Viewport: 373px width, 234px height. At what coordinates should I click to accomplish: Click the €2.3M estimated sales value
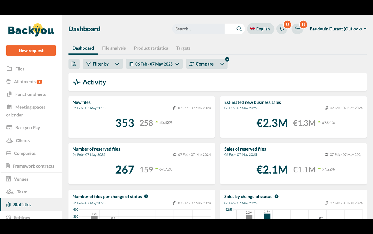point(272,123)
